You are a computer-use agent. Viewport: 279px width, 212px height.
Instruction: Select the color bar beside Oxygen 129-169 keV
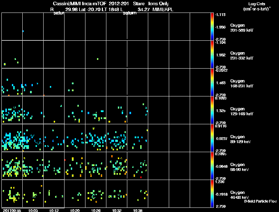[x=212, y=110]
